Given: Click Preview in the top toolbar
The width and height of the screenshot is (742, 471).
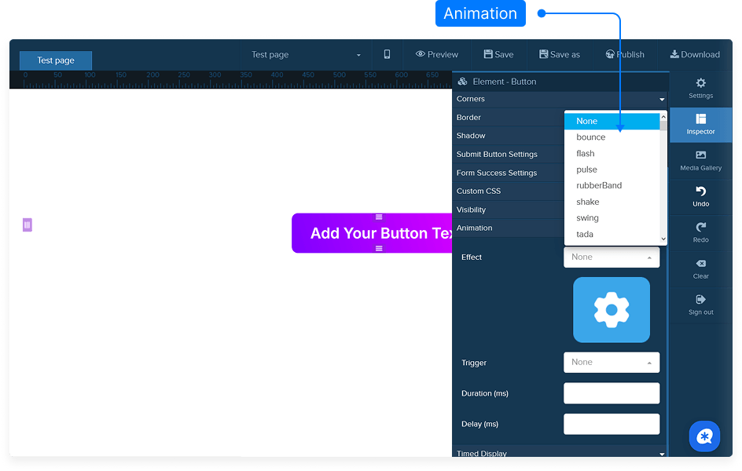Looking at the screenshot, I should tap(437, 54).
